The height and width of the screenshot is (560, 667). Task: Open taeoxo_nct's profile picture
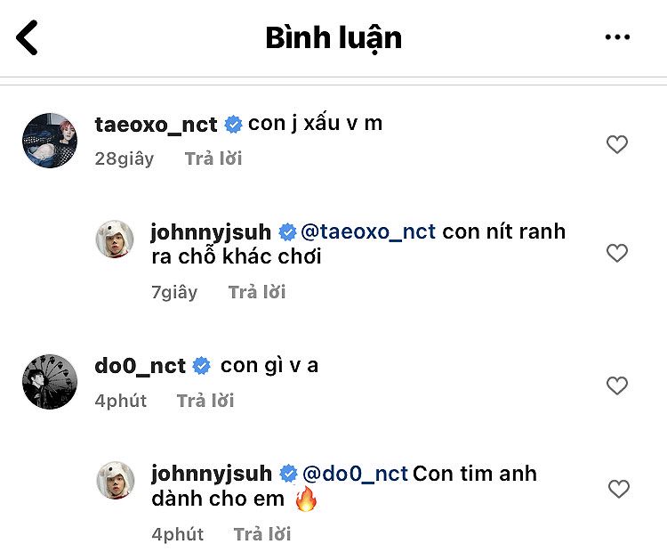(x=50, y=141)
